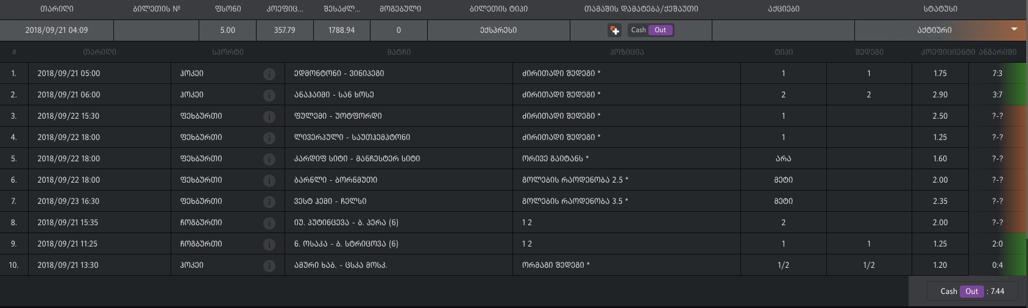
Task: Click info icon for ფულჰემი - უოტფორდი row
Action: (x=269, y=116)
